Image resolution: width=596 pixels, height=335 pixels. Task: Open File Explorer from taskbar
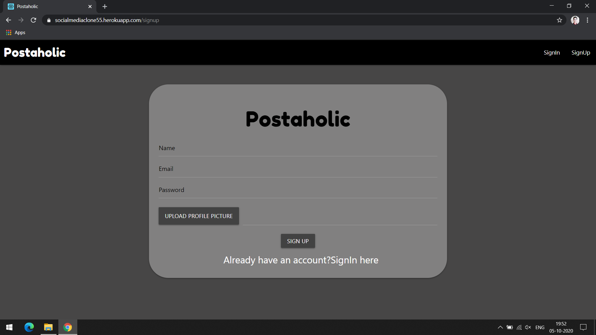tap(48, 327)
